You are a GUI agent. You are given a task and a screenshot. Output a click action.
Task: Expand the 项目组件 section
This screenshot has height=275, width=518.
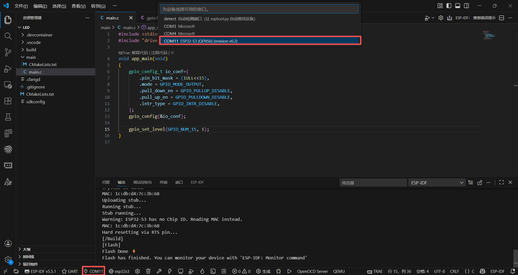point(56,264)
